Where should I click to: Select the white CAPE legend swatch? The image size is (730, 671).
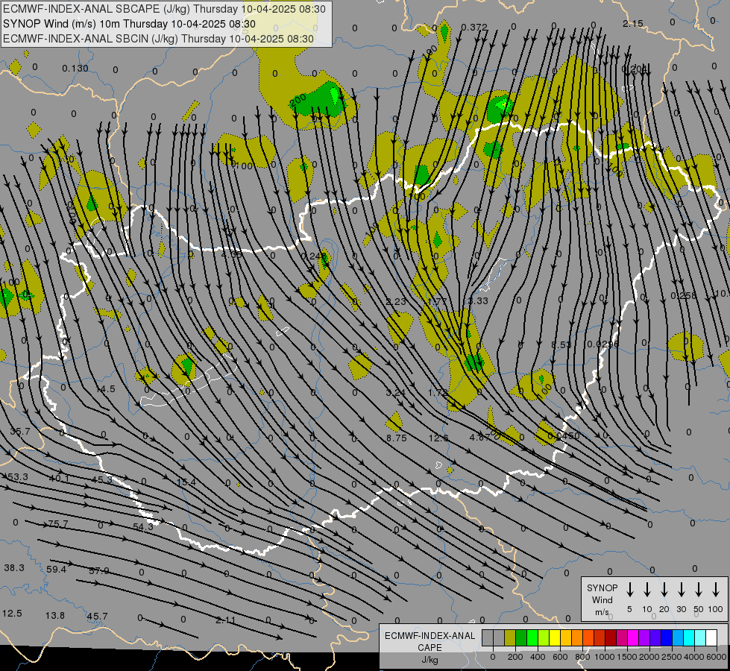[711, 637]
